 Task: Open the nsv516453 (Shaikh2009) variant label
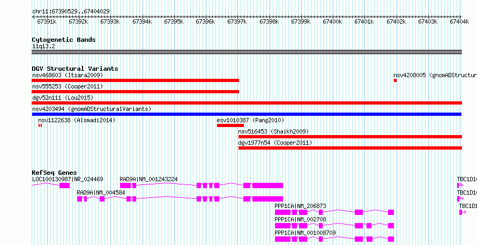pos(273,132)
